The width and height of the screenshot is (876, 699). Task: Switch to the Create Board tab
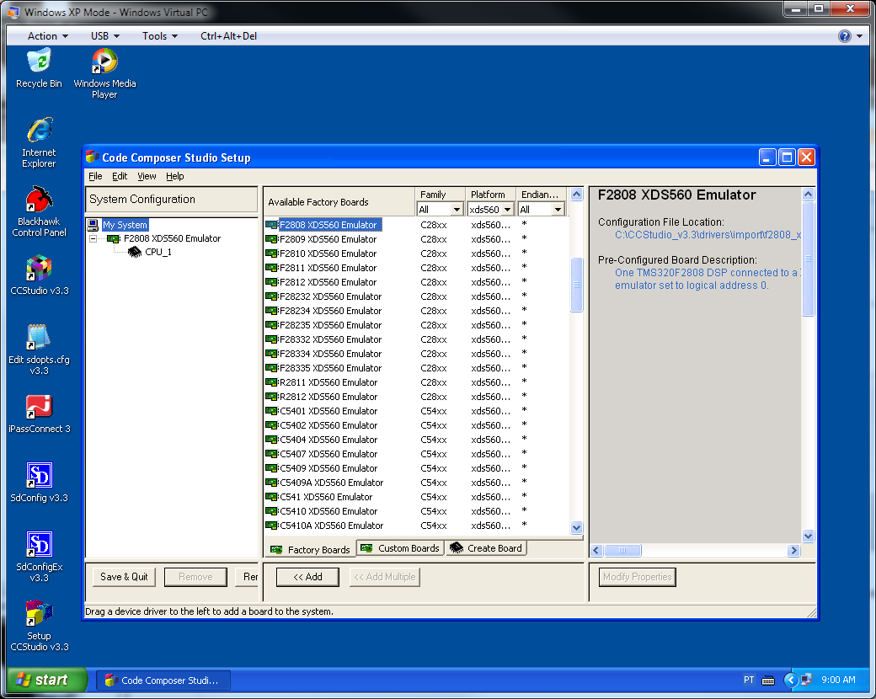coord(485,548)
